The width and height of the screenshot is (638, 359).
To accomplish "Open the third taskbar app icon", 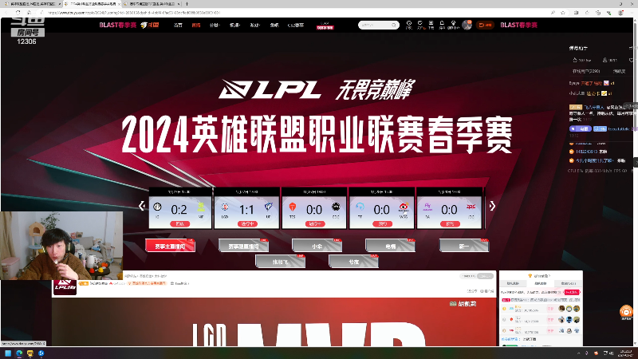I will [30, 353].
